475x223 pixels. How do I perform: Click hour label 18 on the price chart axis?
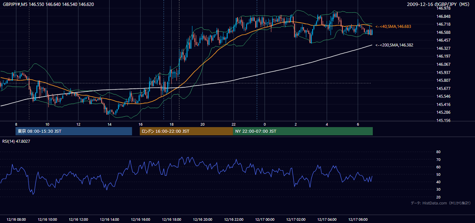[x=171, y=124]
